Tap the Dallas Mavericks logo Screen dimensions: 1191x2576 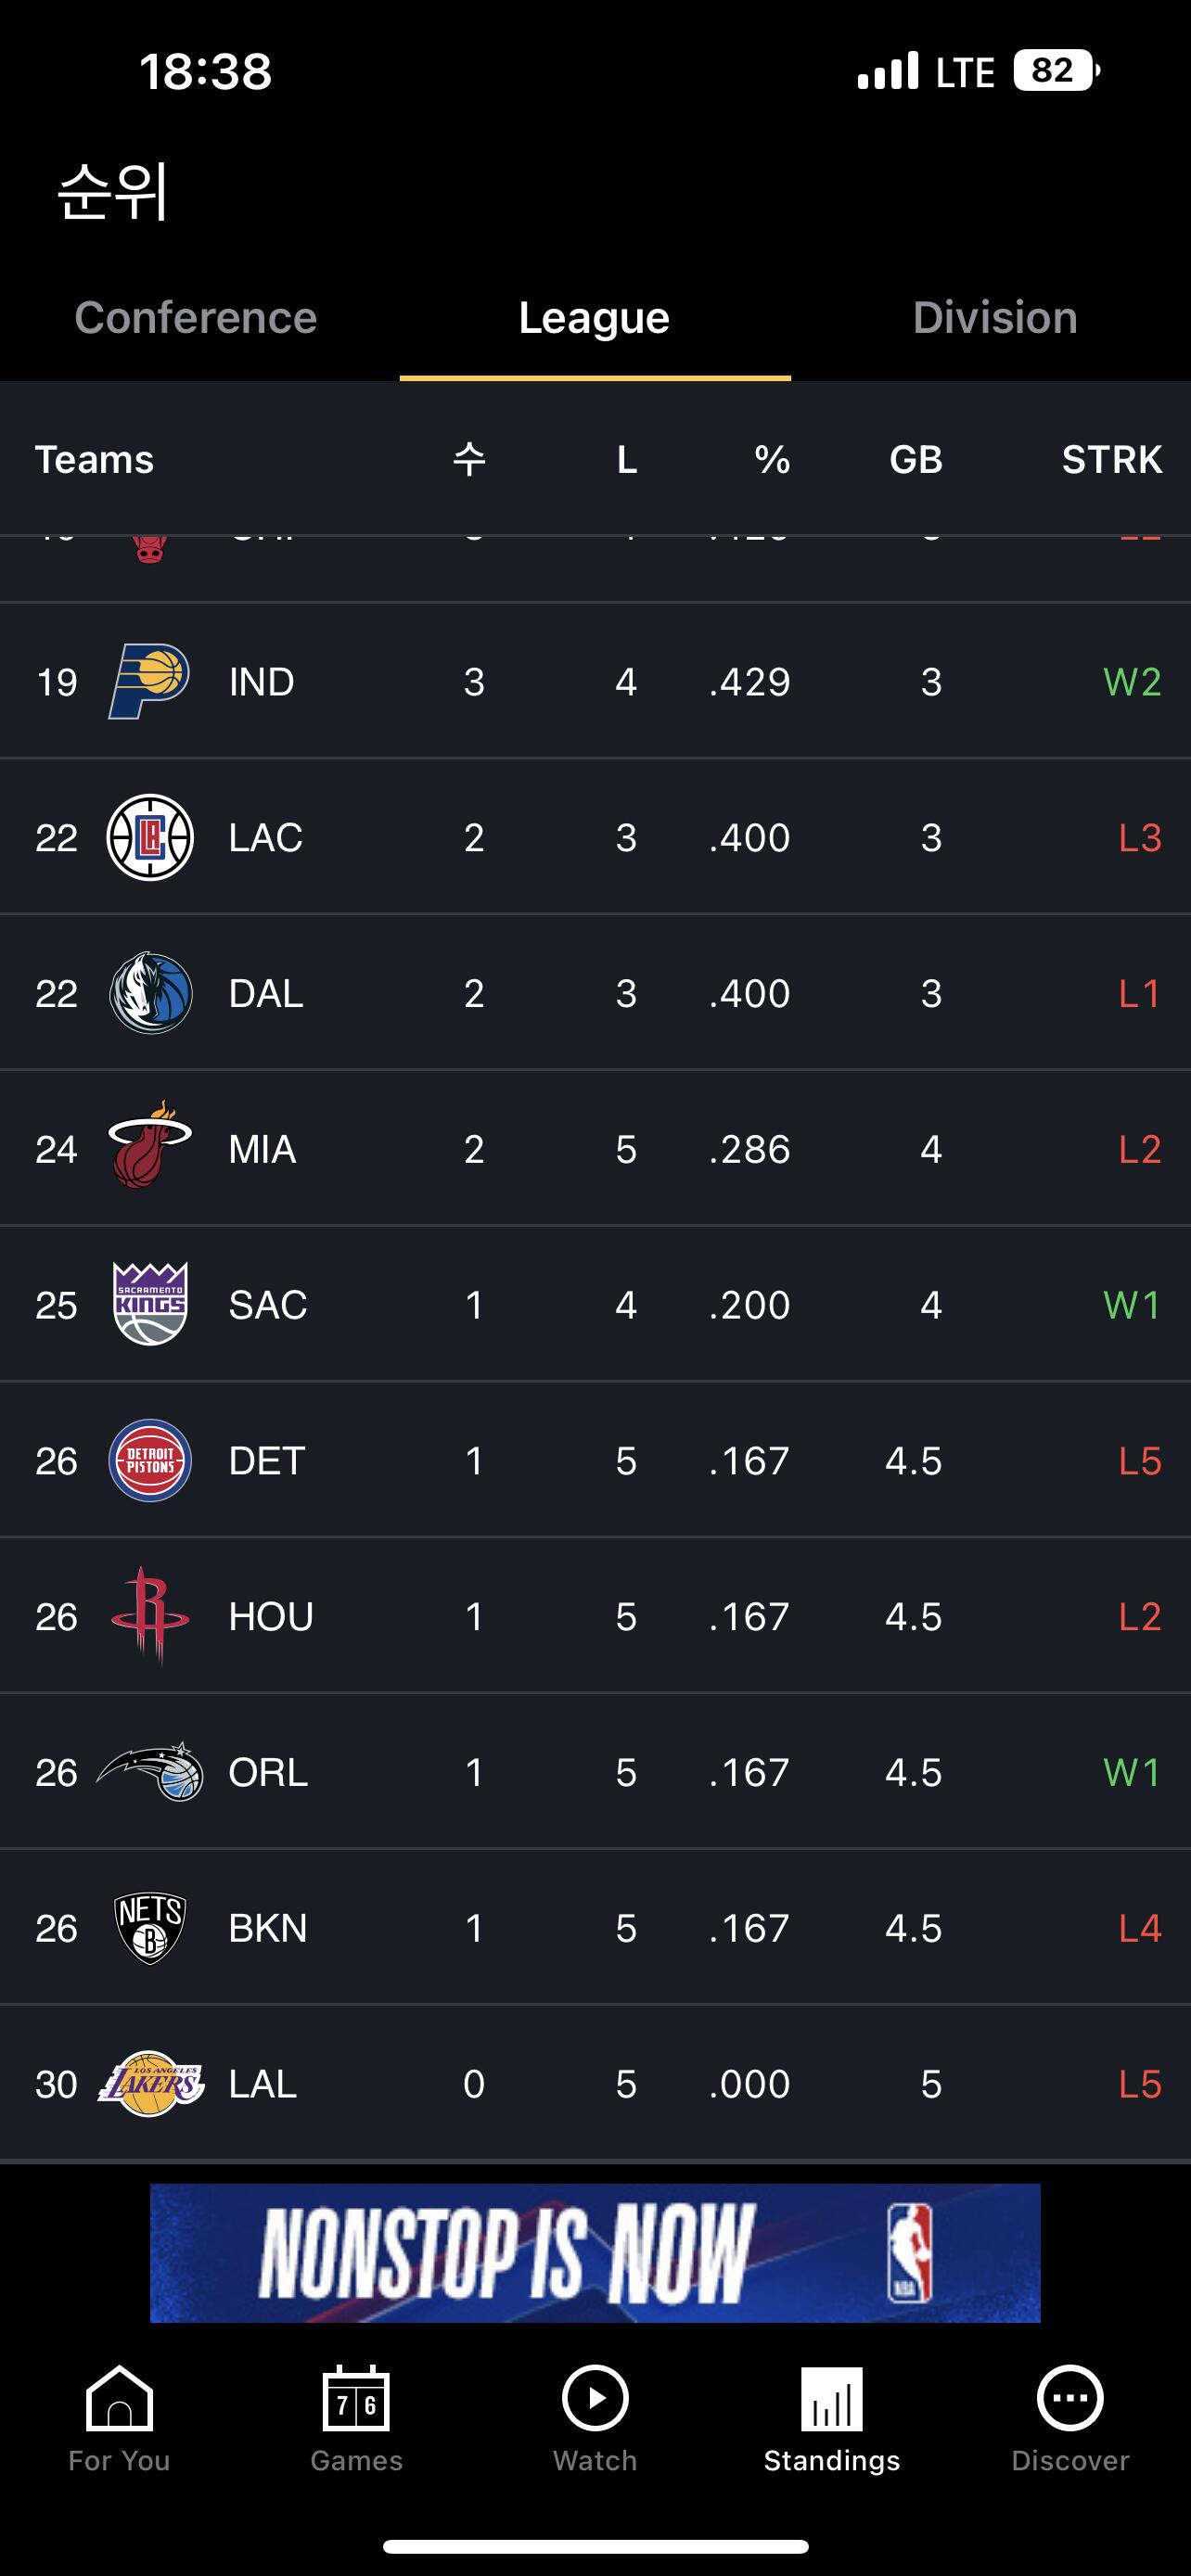pos(150,993)
